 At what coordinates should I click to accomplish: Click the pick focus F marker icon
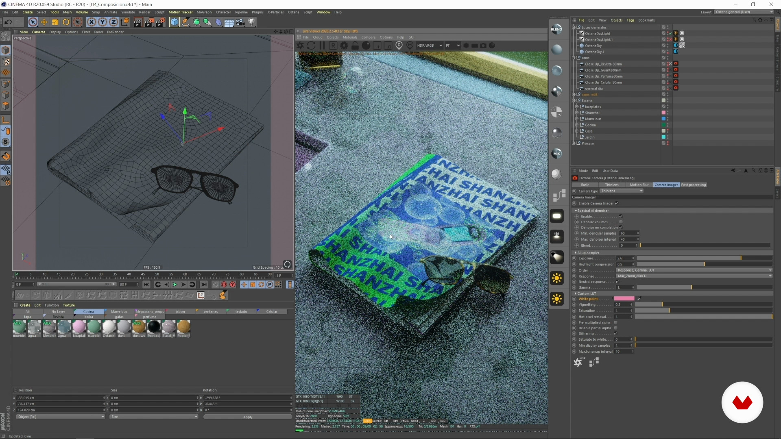click(x=399, y=46)
